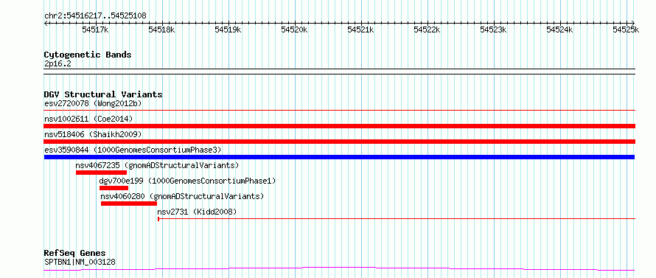Click the DGV Structural Variants track title

click(x=103, y=94)
